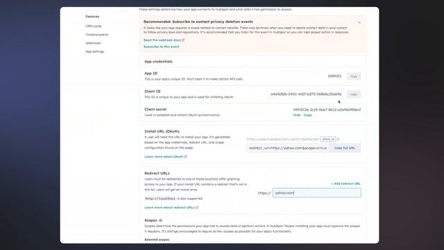Open Timeline events in sidebar

coord(97,35)
